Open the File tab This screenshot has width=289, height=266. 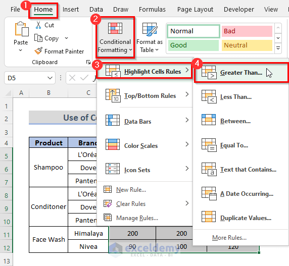(x=15, y=10)
